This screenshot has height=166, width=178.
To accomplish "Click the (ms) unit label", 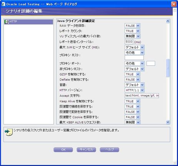I will (x=138, y=42).
